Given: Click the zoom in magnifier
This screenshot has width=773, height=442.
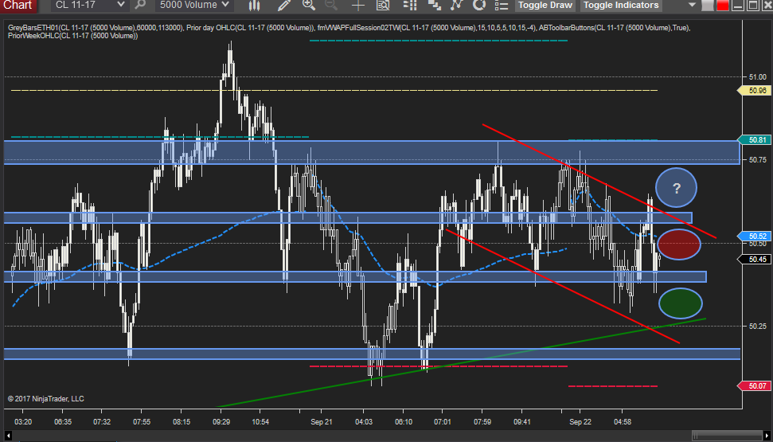Looking at the screenshot, I should tap(309, 6).
